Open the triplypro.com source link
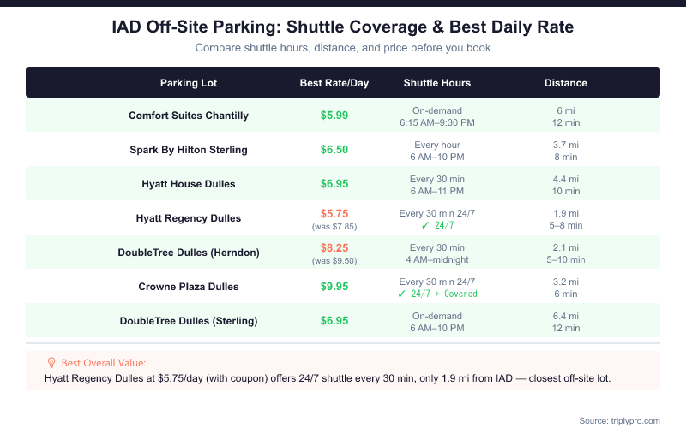686x428 pixels. tap(632, 420)
